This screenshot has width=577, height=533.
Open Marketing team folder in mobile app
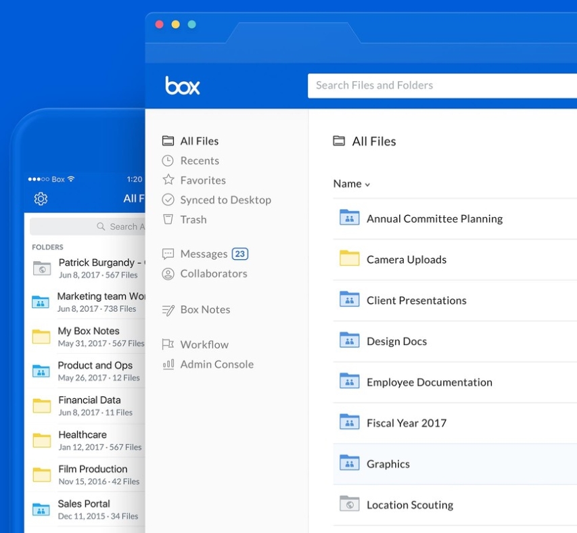pyautogui.click(x=85, y=302)
